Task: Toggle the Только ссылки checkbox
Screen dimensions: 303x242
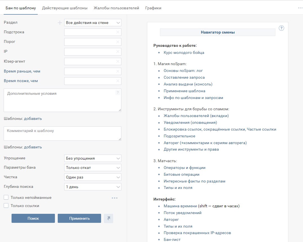Action: [6, 206]
